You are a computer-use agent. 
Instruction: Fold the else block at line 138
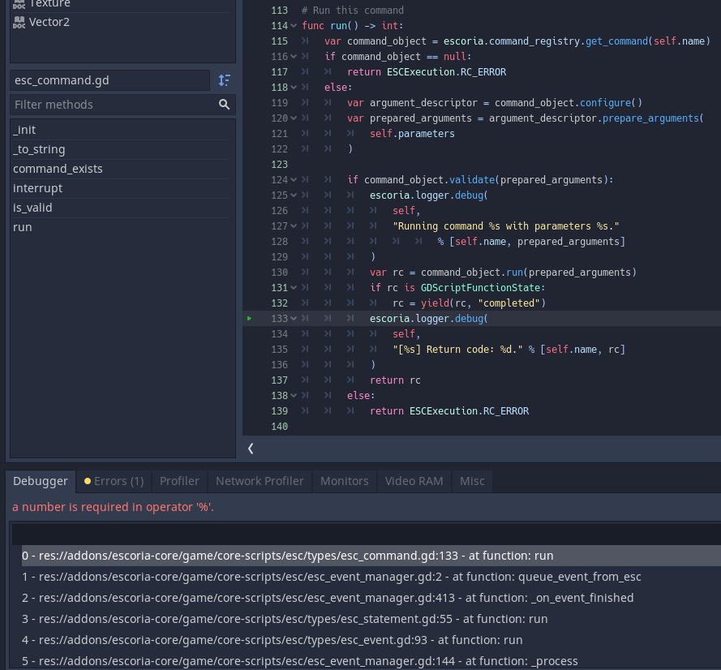(294, 396)
